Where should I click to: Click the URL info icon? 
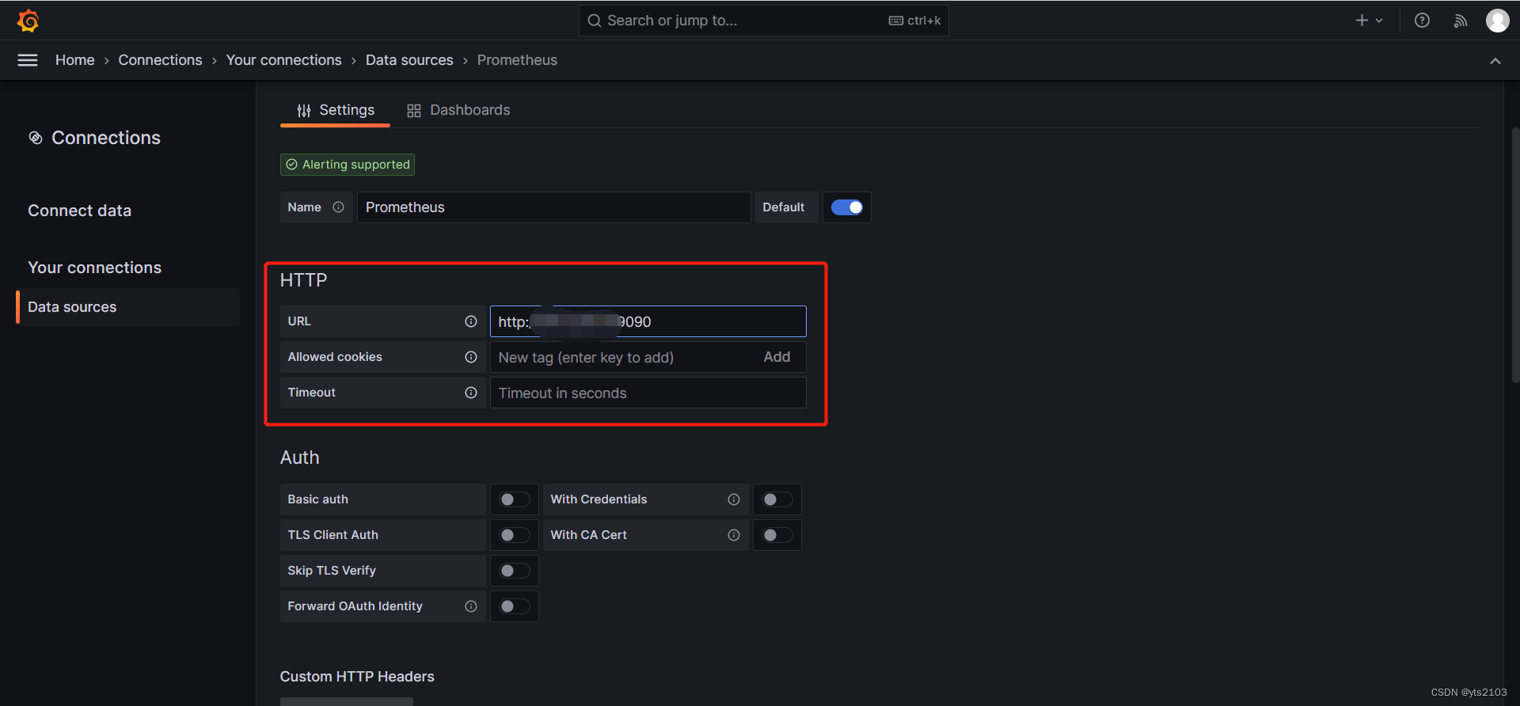coord(471,321)
